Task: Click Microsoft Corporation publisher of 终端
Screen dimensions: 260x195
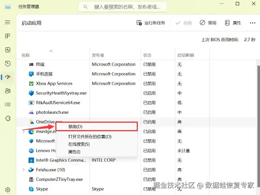Action: pos(114,65)
